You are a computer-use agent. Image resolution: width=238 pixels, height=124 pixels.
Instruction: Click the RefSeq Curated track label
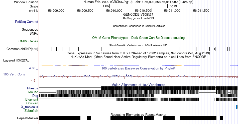pos(27,22)
